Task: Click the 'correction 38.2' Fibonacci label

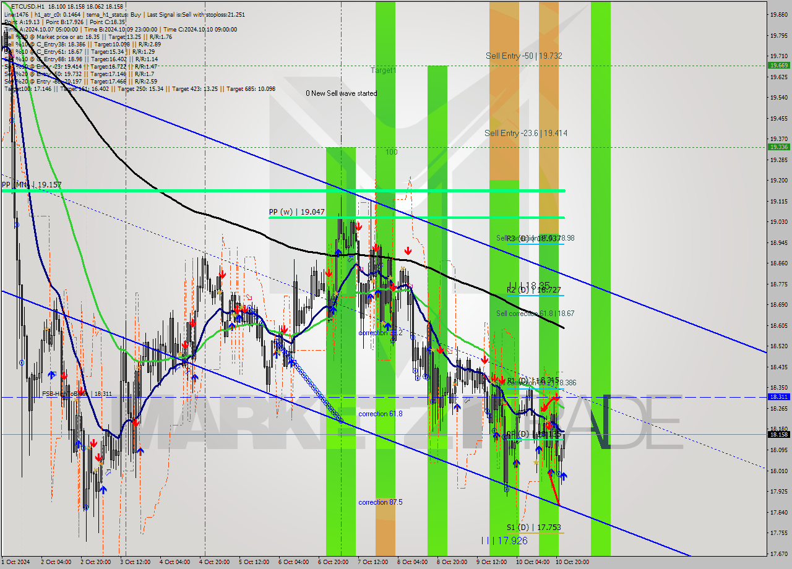Action: click(381, 333)
